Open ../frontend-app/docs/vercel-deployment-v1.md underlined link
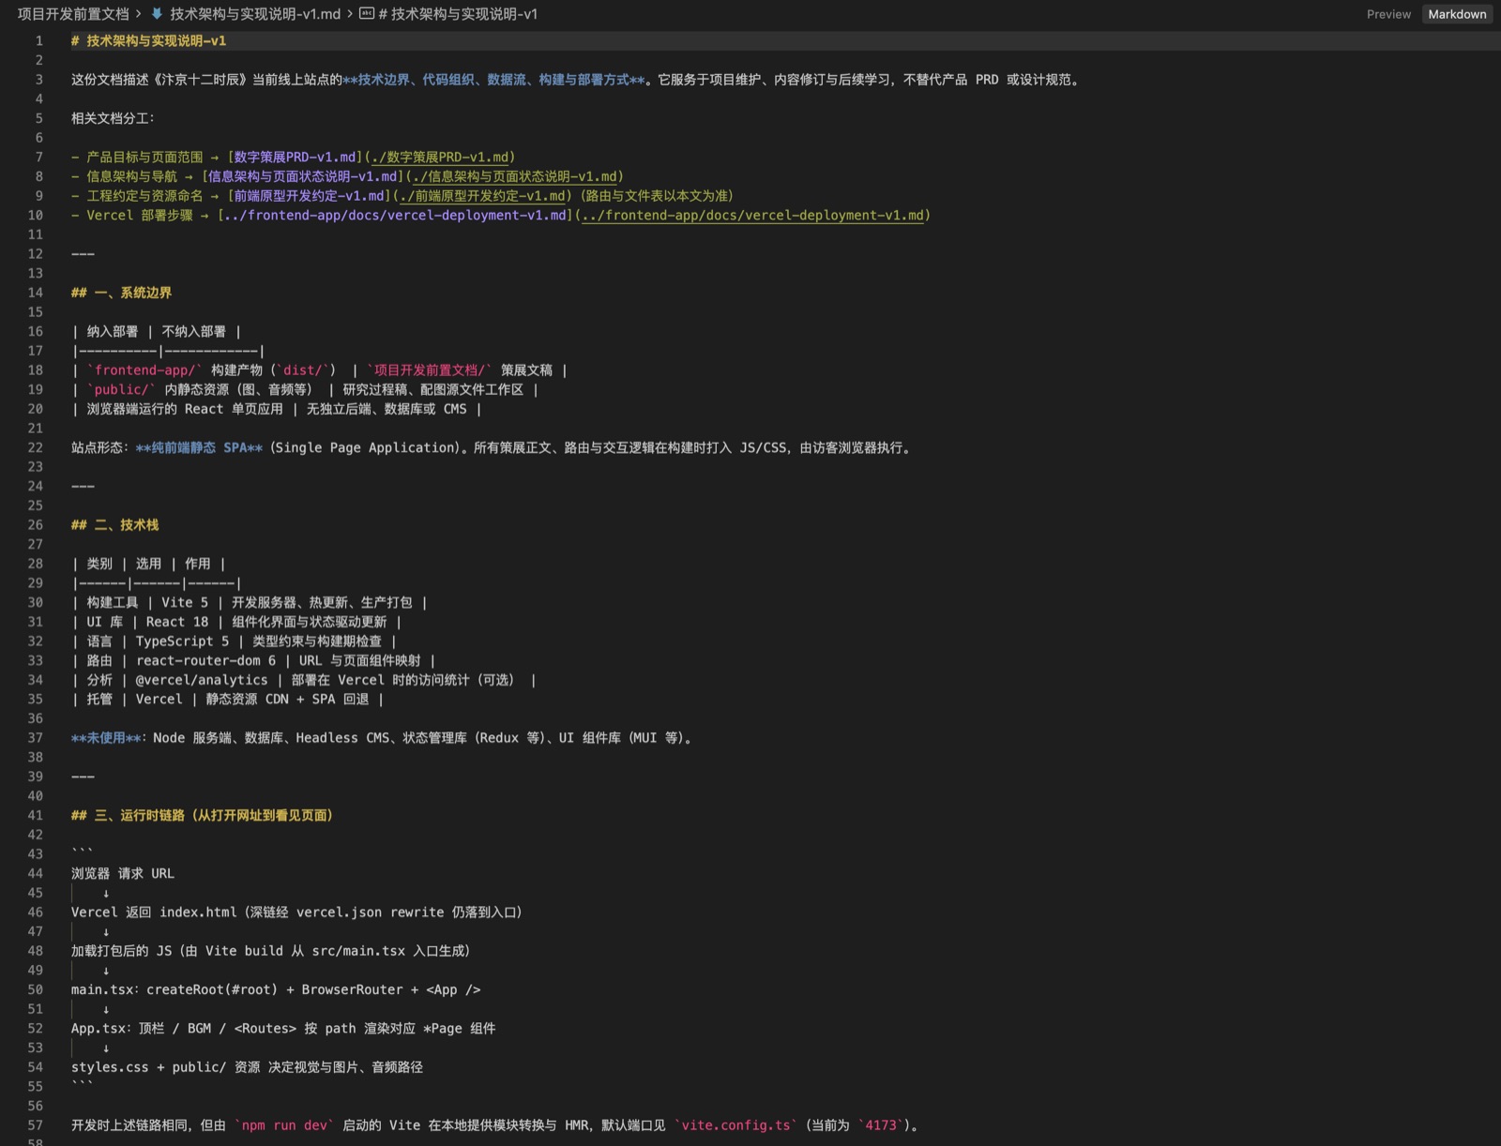 752,215
